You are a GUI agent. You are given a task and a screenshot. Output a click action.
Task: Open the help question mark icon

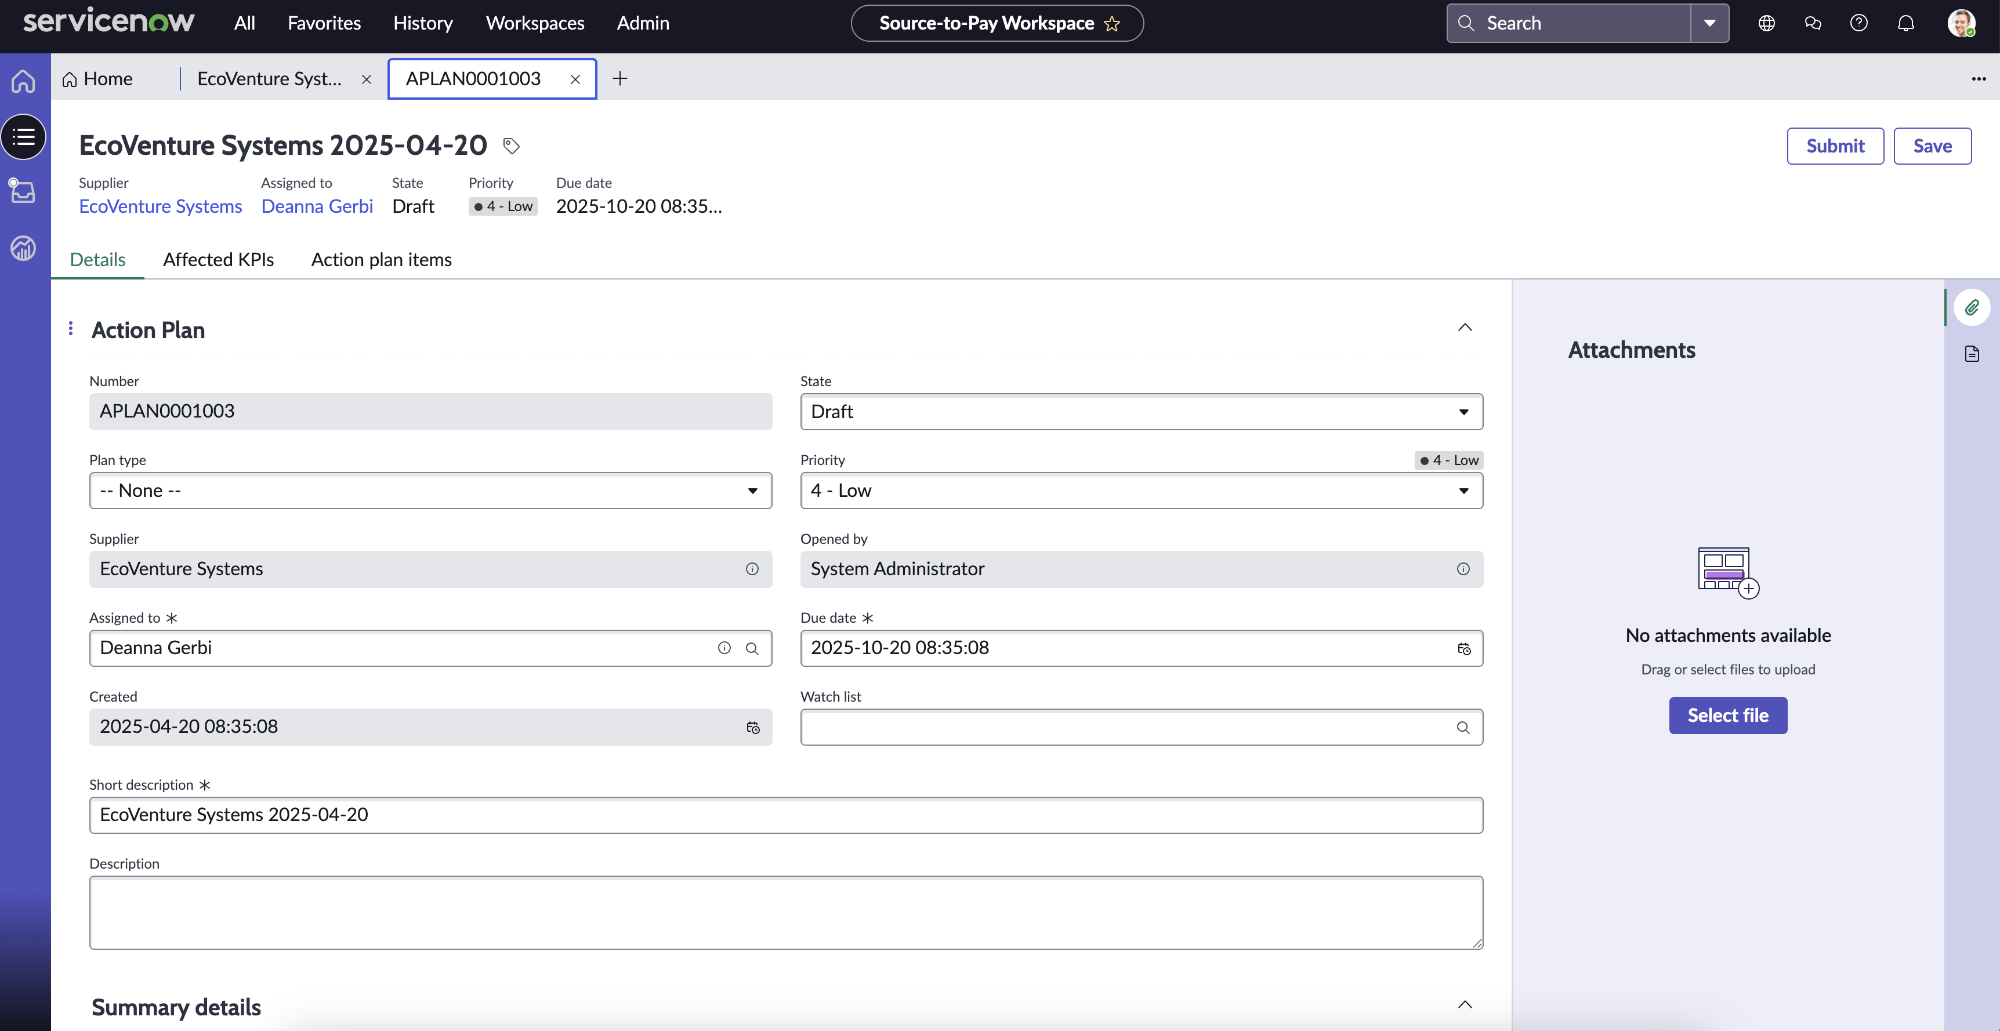(1858, 23)
